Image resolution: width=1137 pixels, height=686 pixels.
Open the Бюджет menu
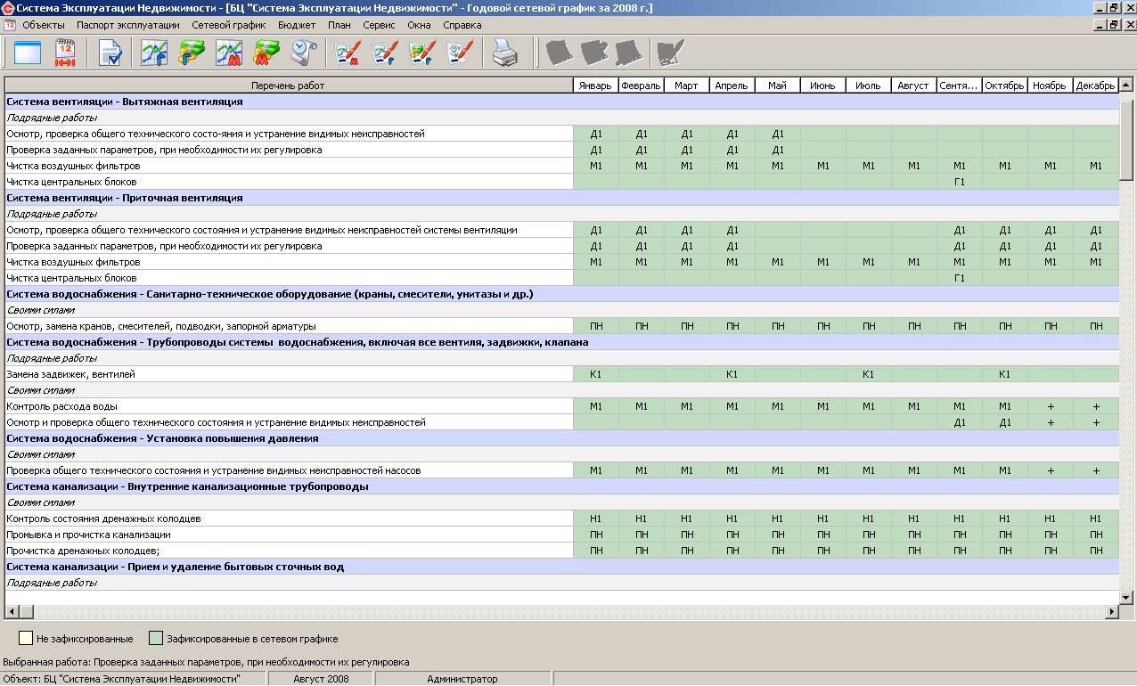[297, 25]
